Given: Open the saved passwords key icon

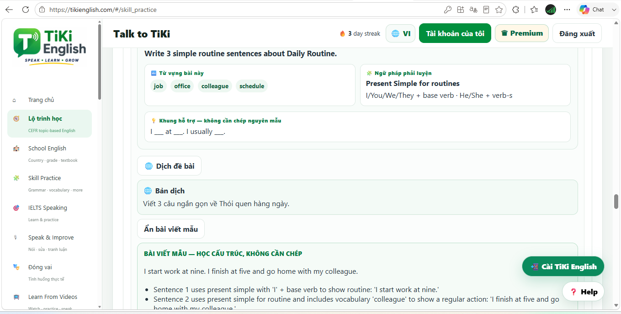Looking at the screenshot, I should coord(448,10).
